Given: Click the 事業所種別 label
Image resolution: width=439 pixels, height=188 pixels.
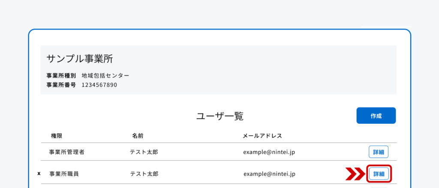Looking at the screenshot, I should pos(61,75).
